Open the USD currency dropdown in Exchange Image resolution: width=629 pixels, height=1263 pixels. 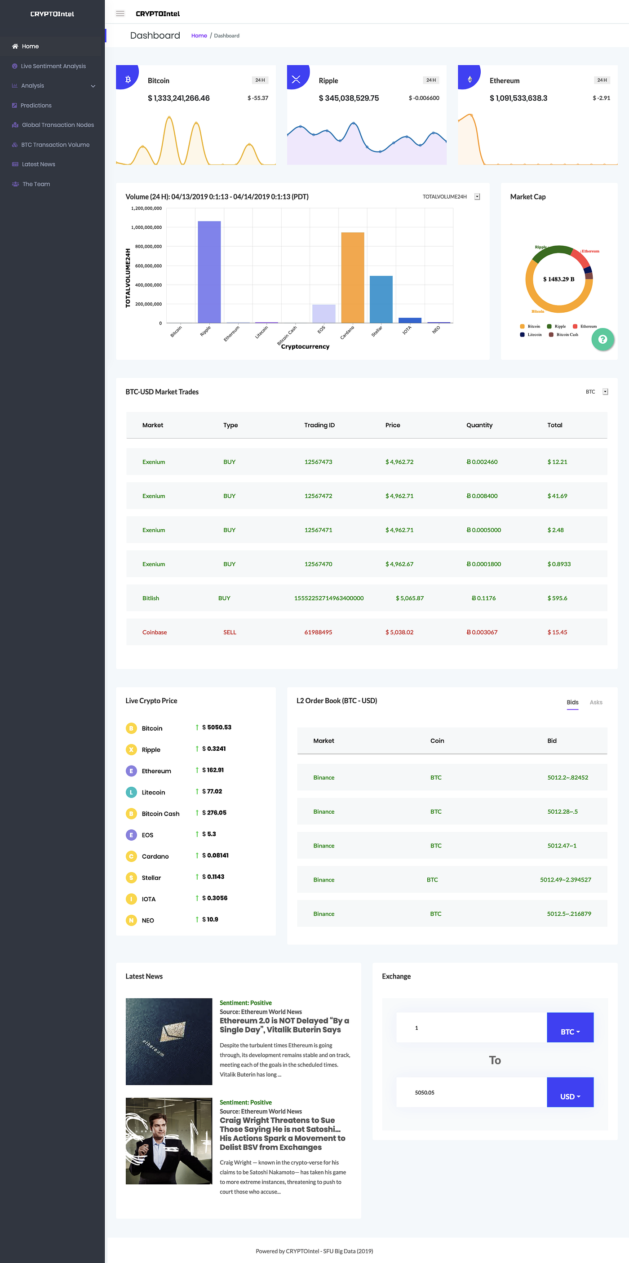[570, 1092]
